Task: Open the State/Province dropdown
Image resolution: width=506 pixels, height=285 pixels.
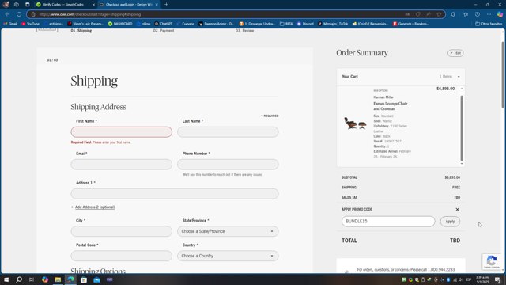Action: (x=228, y=231)
